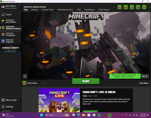Viewport: 151px width, 118px height.
Task: Click the Read more button
Action: pos(90,111)
